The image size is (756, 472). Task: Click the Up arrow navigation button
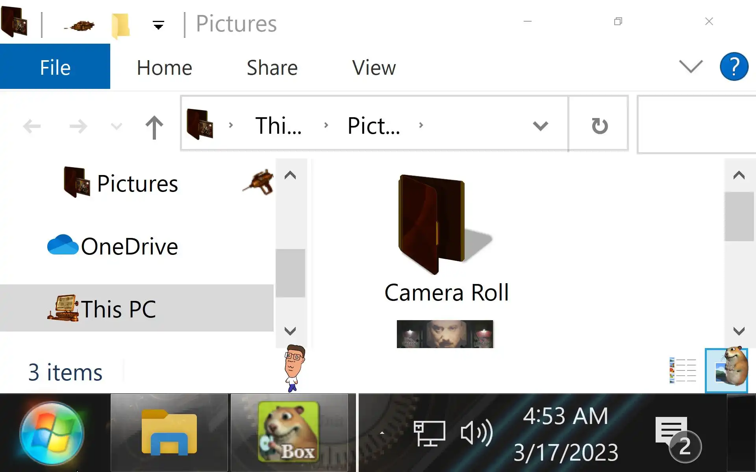154,127
